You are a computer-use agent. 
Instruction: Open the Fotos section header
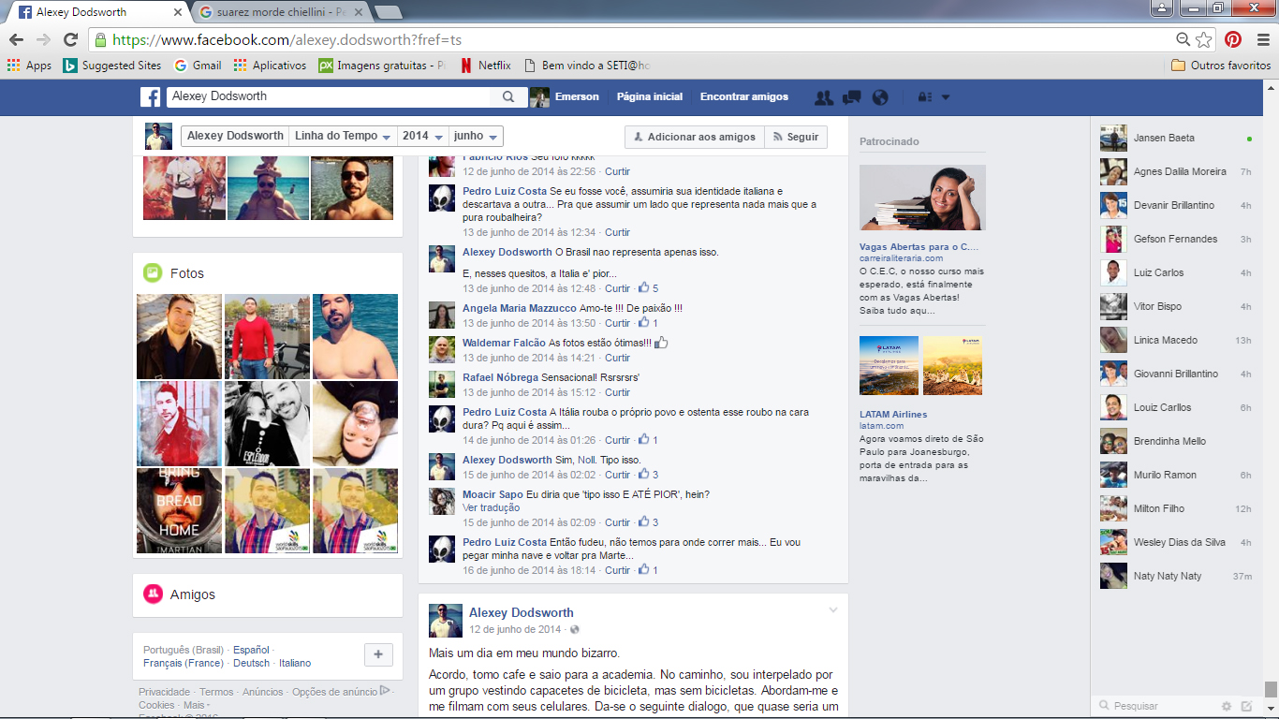pos(187,273)
